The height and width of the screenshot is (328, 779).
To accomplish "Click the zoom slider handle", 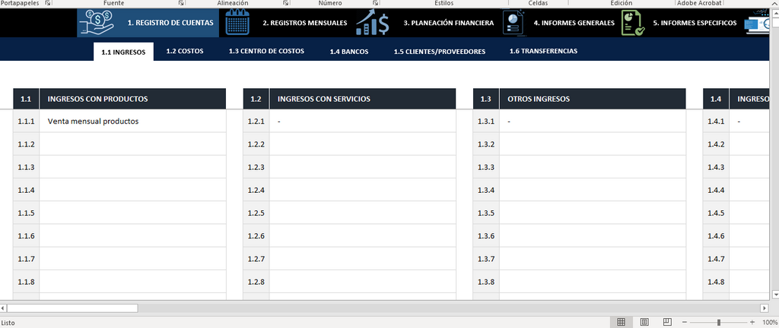I will [719, 323].
